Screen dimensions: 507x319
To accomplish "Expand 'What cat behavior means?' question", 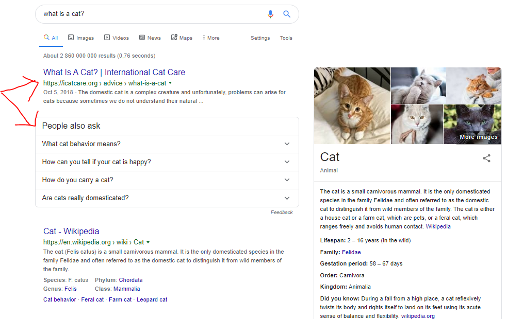I will coord(167,144).
